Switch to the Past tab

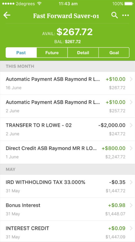21,53
